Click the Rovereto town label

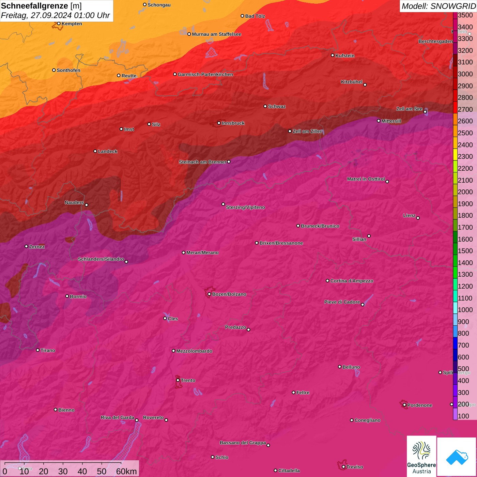[x=153, y=417]
